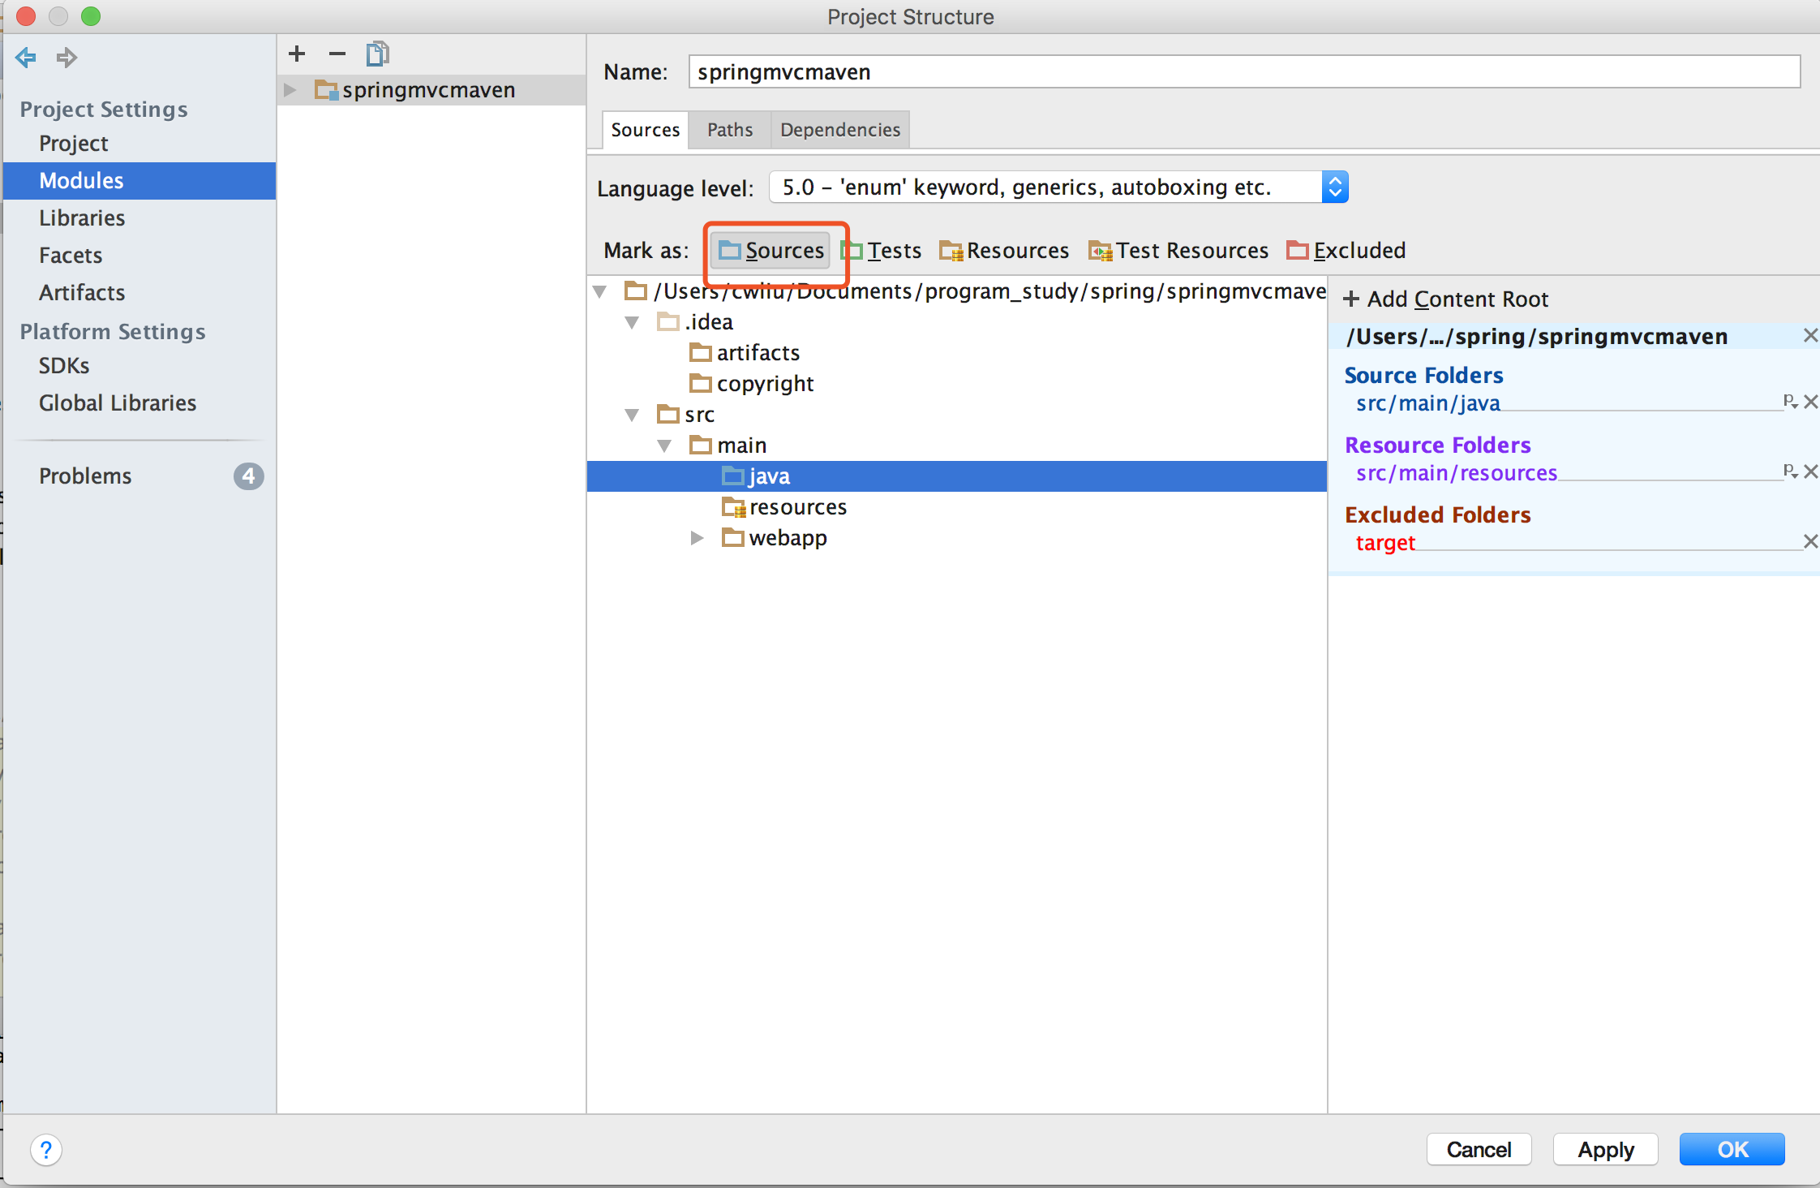Switch to the Sources tab
Image resolution: width=1820 pixels, height=1188 pixels.
[646, 130]
